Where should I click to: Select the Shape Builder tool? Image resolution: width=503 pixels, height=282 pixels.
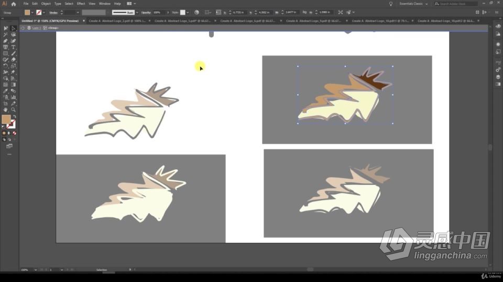5,78
